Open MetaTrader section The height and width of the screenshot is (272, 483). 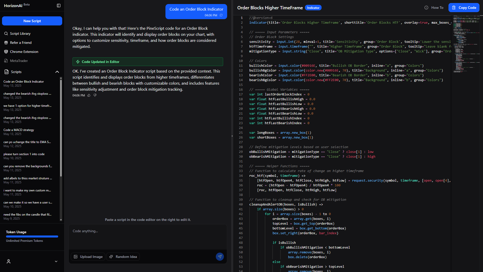pyautogui.click(x=19, y=61)
